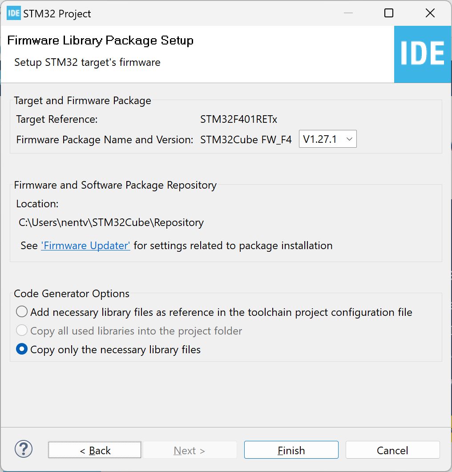Click Finish to create the project
The width and height of the screenshot is (452, 472).
(291, 450)
